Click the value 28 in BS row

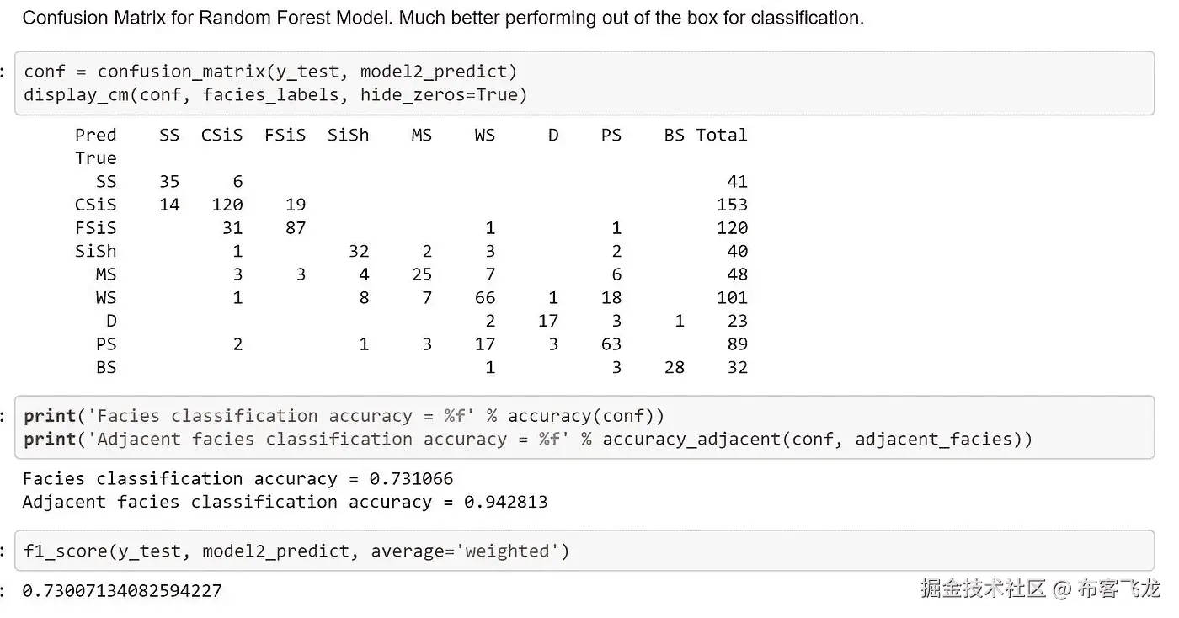674,367
